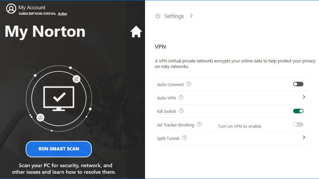This screenshot has width=319, height=179.
Task: Toggle Ad Tracker Blocking switch
Action: 298,124
